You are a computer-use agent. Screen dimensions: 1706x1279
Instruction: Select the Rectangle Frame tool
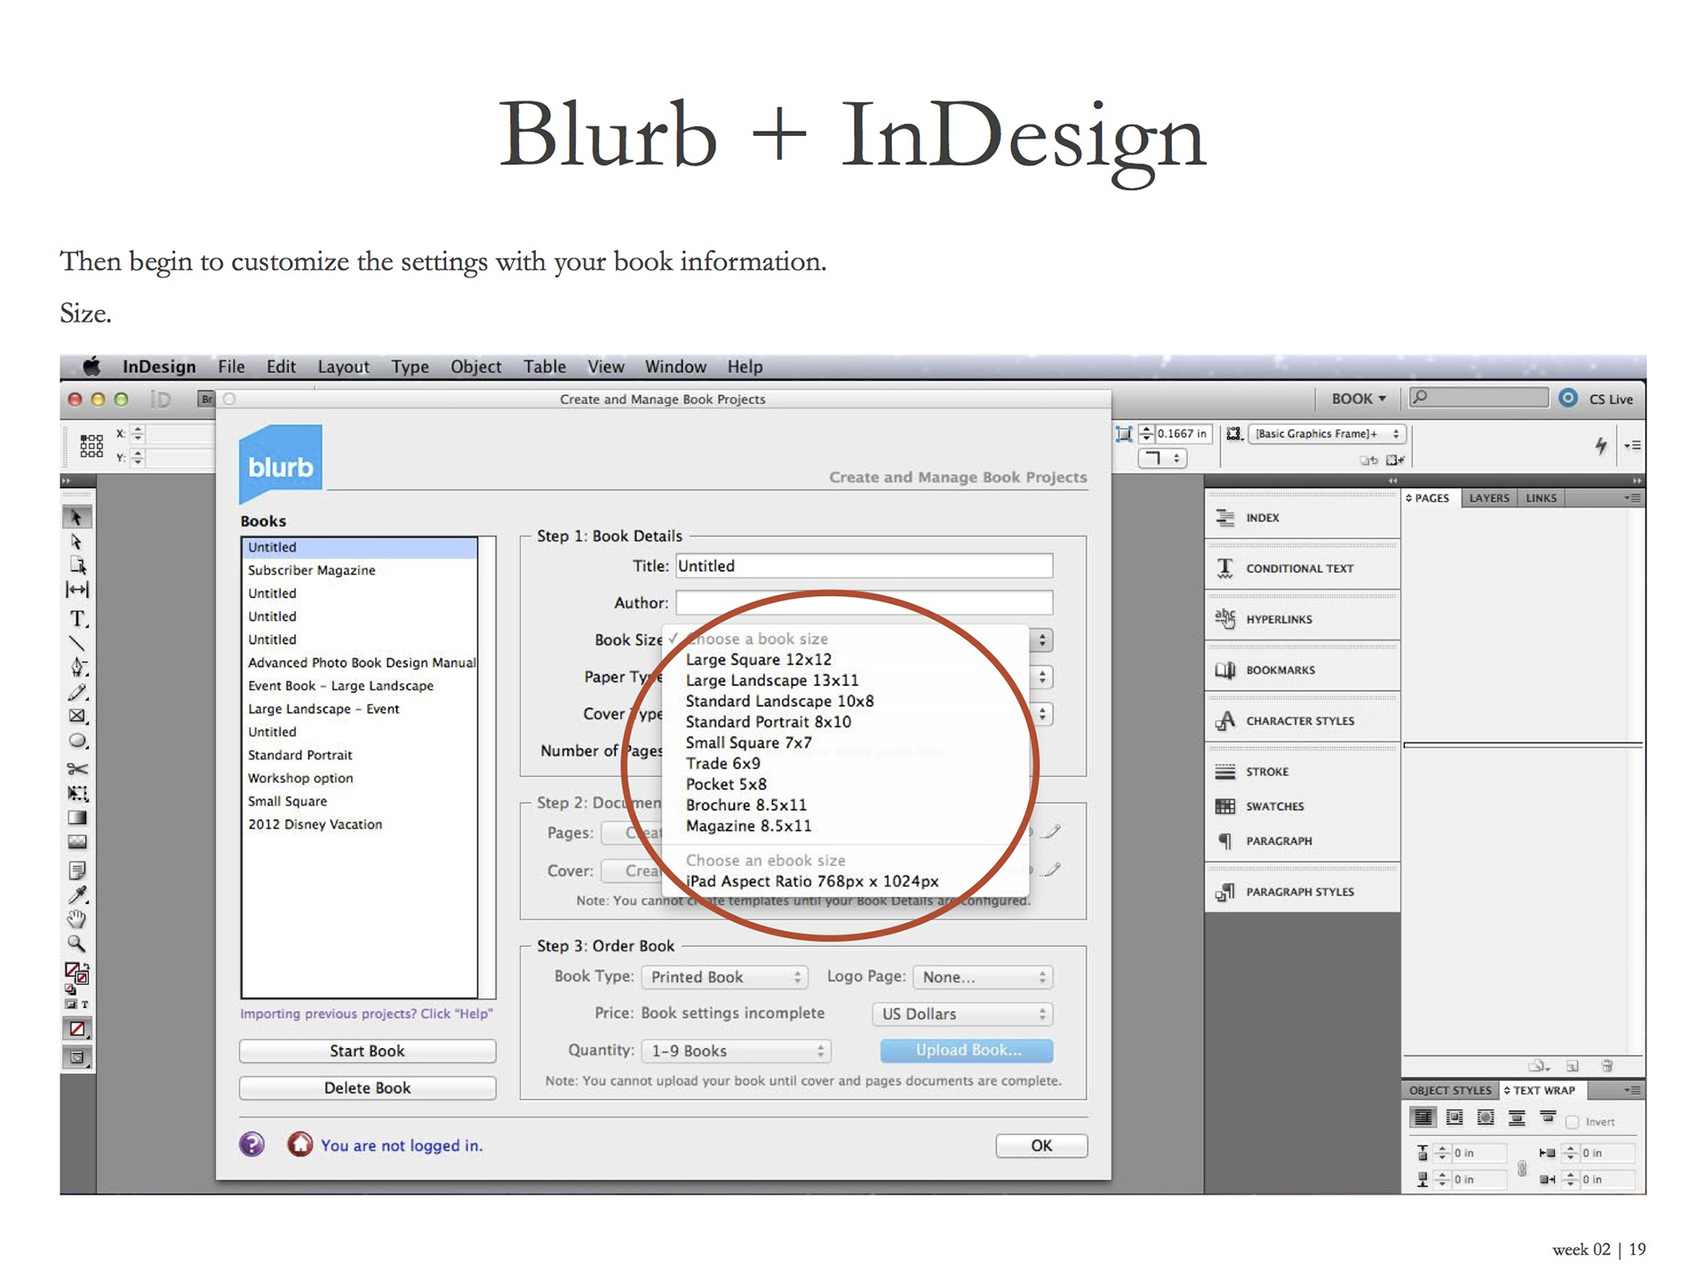point(77,716)
